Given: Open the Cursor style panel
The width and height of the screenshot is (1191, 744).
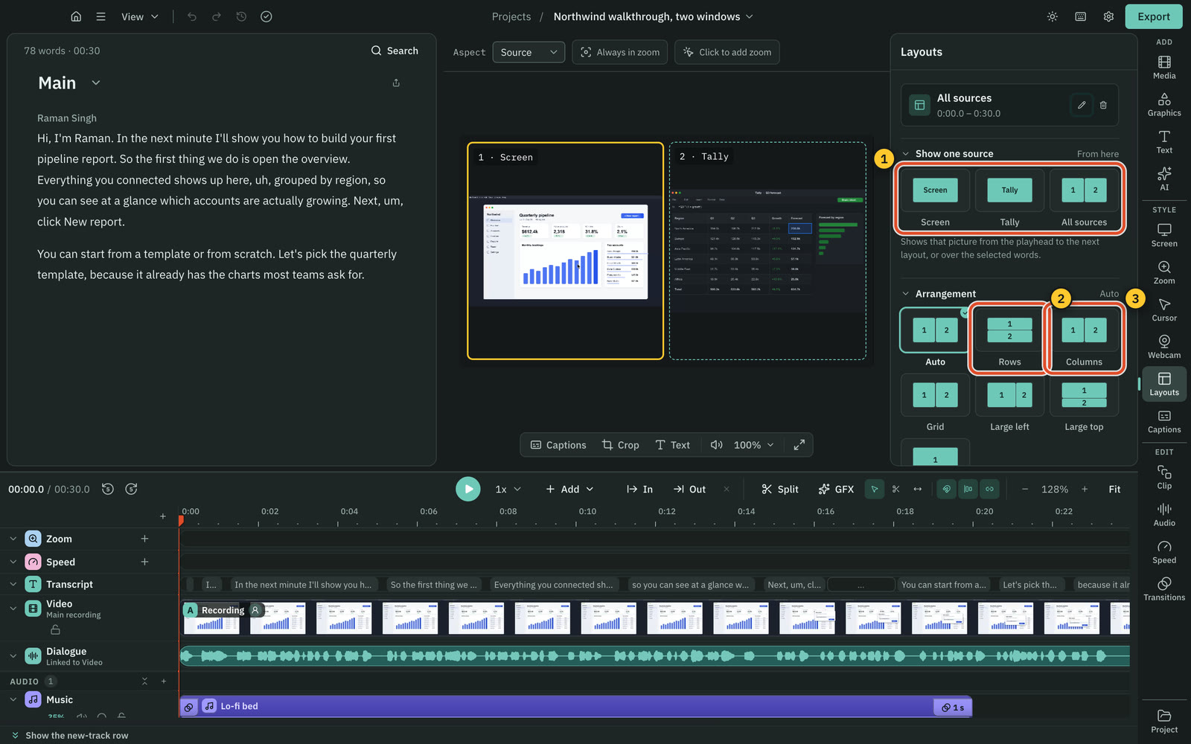Looking at the screenshot, I should (1164, 310).
